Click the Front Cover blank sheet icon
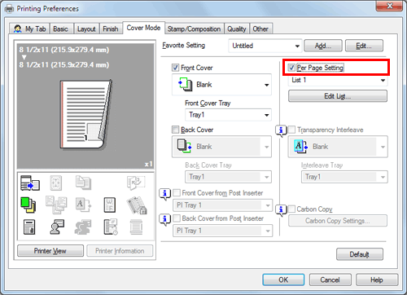Image resolution: width=407 pixels, height=295 pixels. 185,85
